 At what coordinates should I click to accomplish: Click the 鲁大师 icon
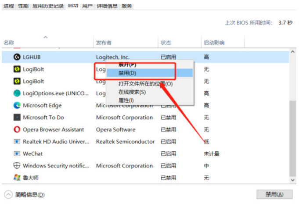pos(17,178)
